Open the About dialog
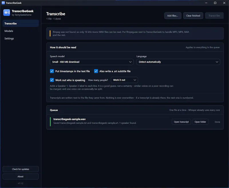Image resolution: width=229 pixels, height=188 pixels. tap(21, 177)
